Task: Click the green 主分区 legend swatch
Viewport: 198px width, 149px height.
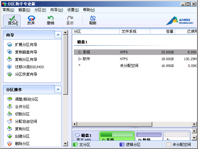Action: point(75,144)
